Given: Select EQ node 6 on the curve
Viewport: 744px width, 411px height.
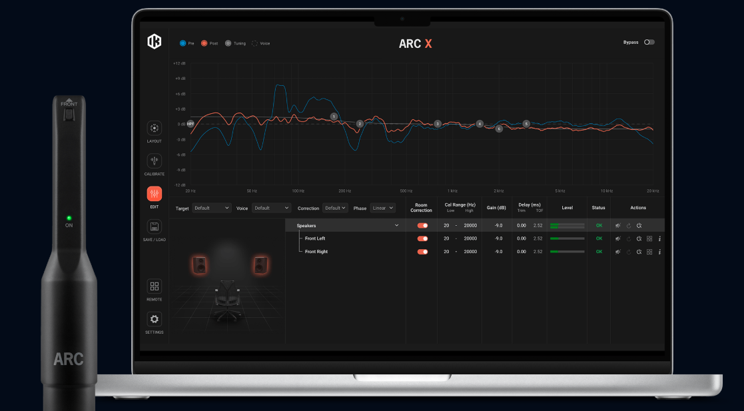Looking at the screenshot, I should [499, 129].
